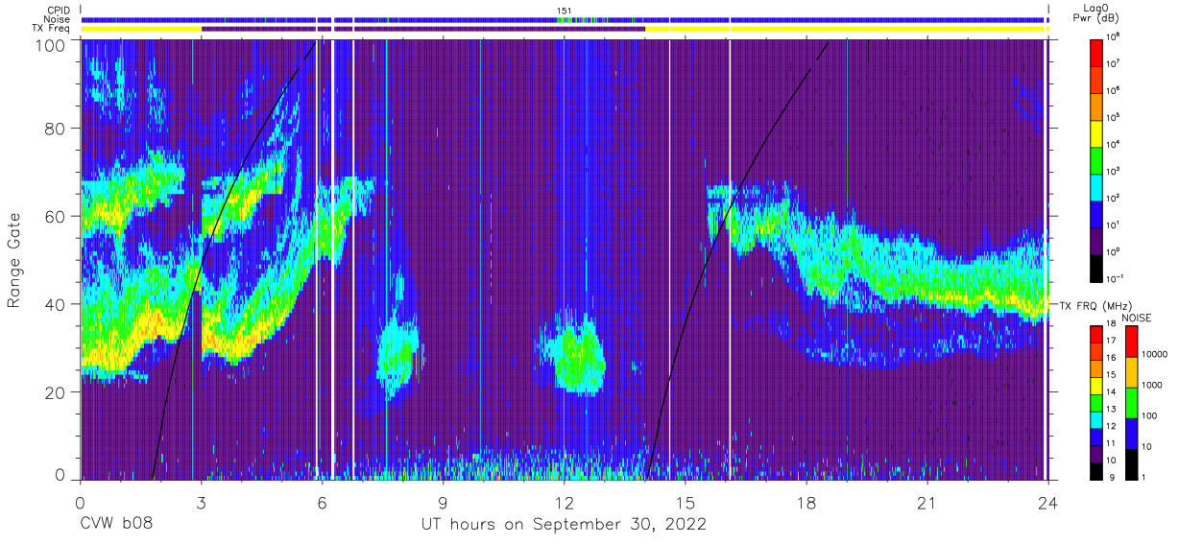
Task: Click the NOISE legend title
Action: click(1137, 317)
